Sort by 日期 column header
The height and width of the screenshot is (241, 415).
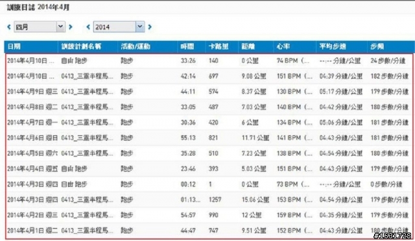(14, 47)
